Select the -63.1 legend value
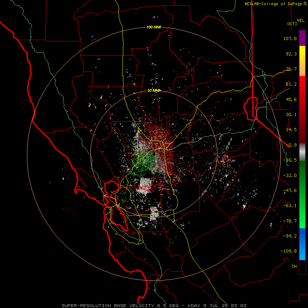The image size is (308, 308). click(290, 206)
